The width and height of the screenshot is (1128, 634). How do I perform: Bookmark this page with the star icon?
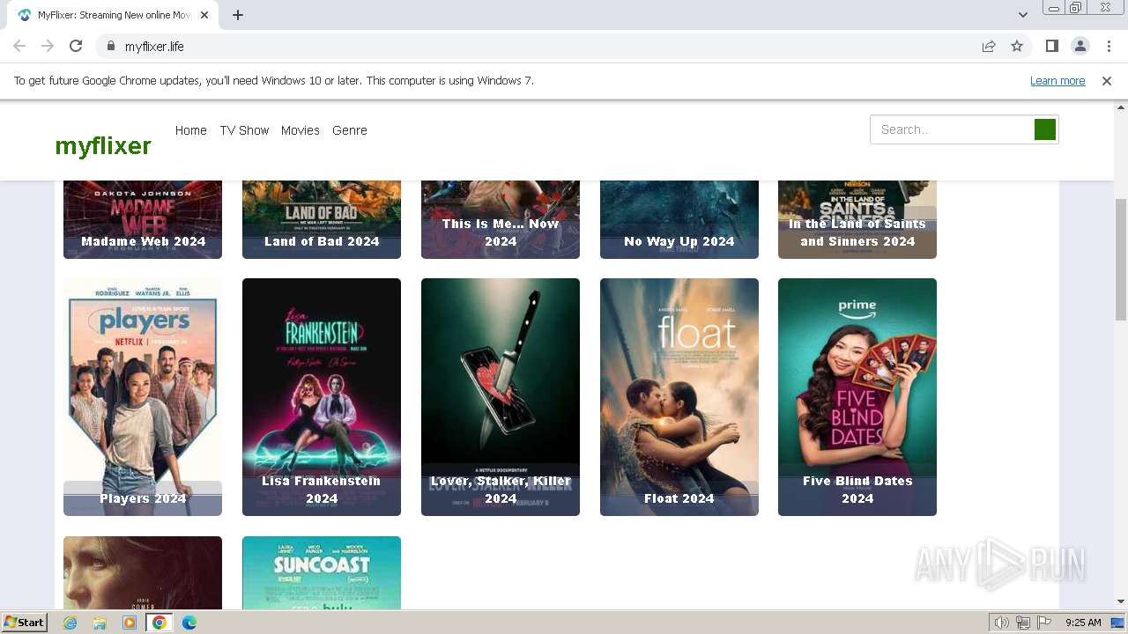[x=1017, y=47]
